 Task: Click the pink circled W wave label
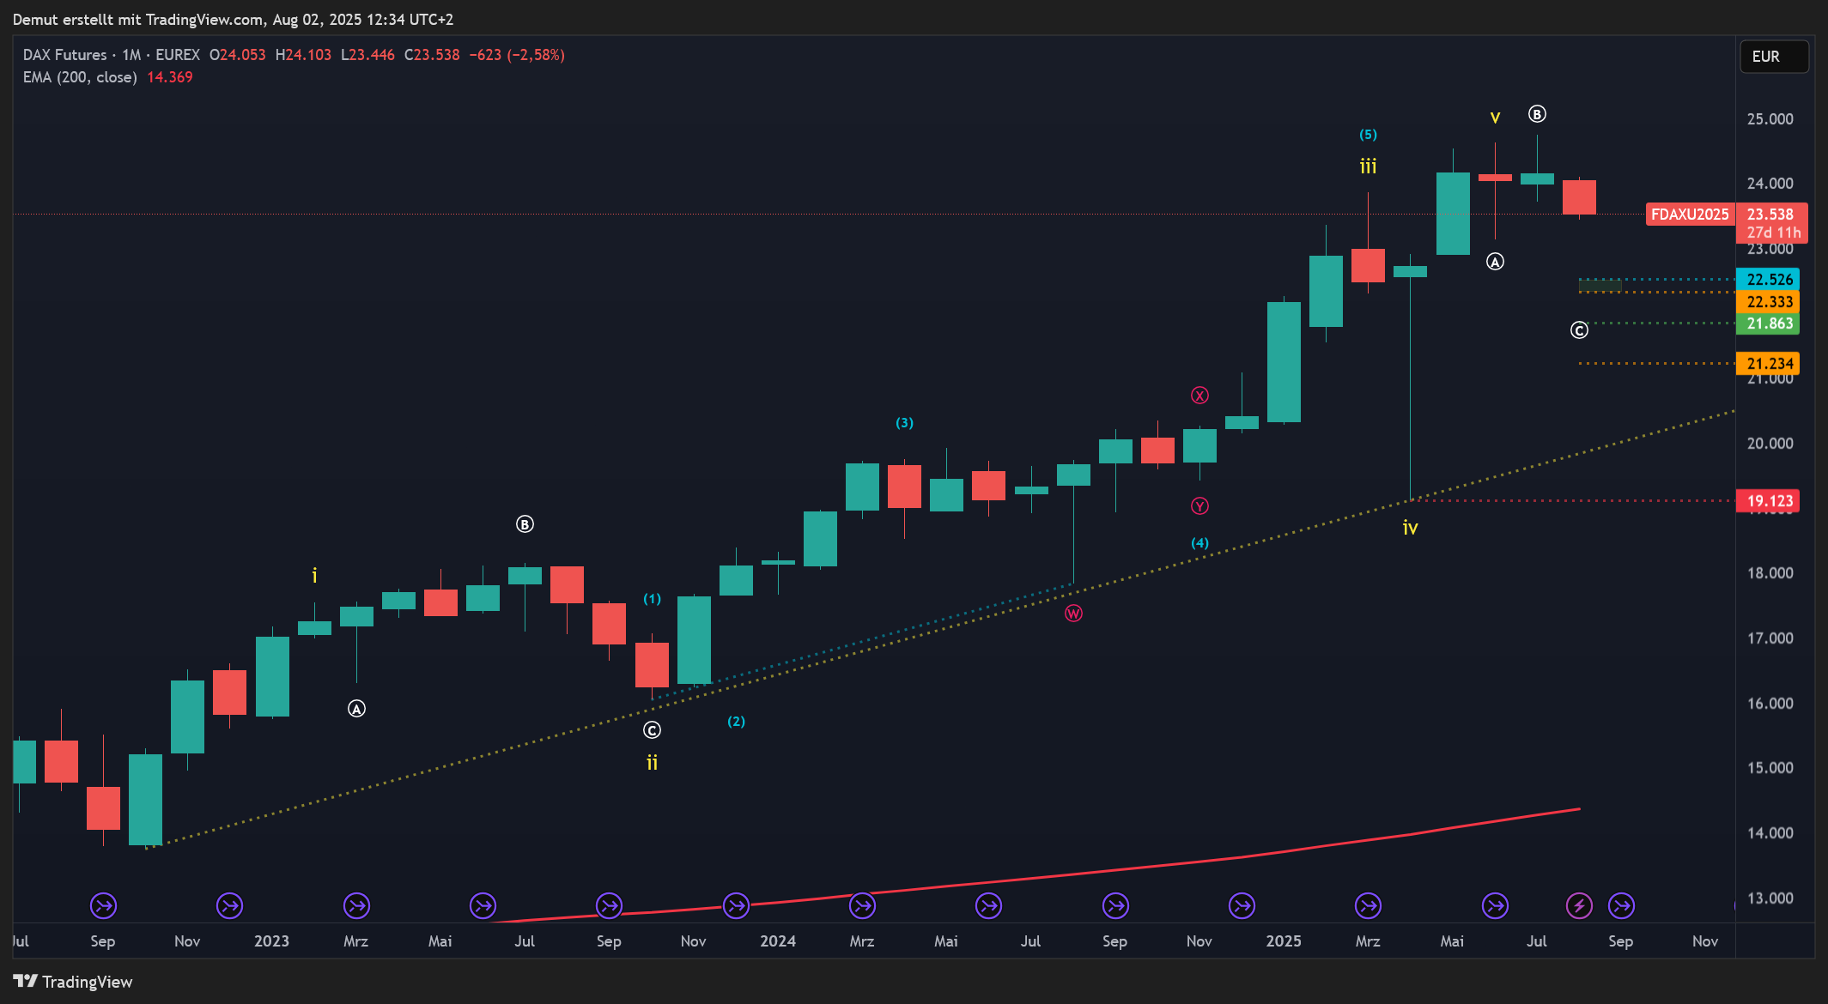tap(1073, 614)
